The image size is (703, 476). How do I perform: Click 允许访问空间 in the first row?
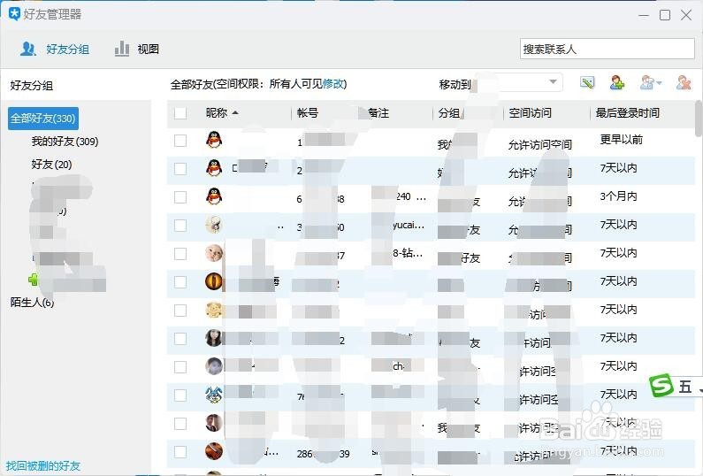click(x=539, y=144)
